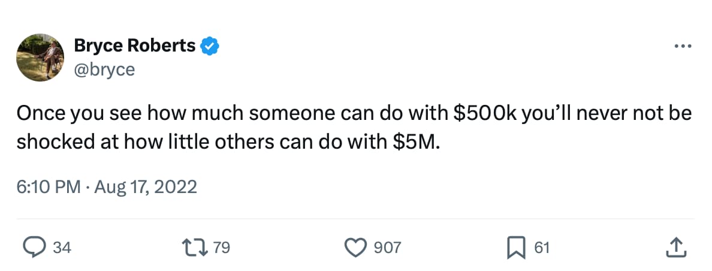Viewport: 712px width, 271px height.
Task: Visit the @bryce handle link
Action: click(104, 70)
